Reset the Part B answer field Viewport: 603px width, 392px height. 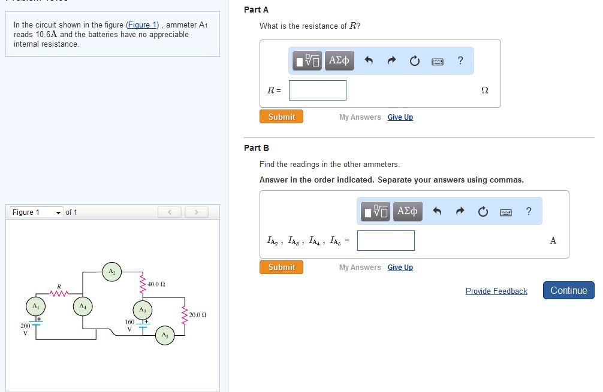pos(483,211)
